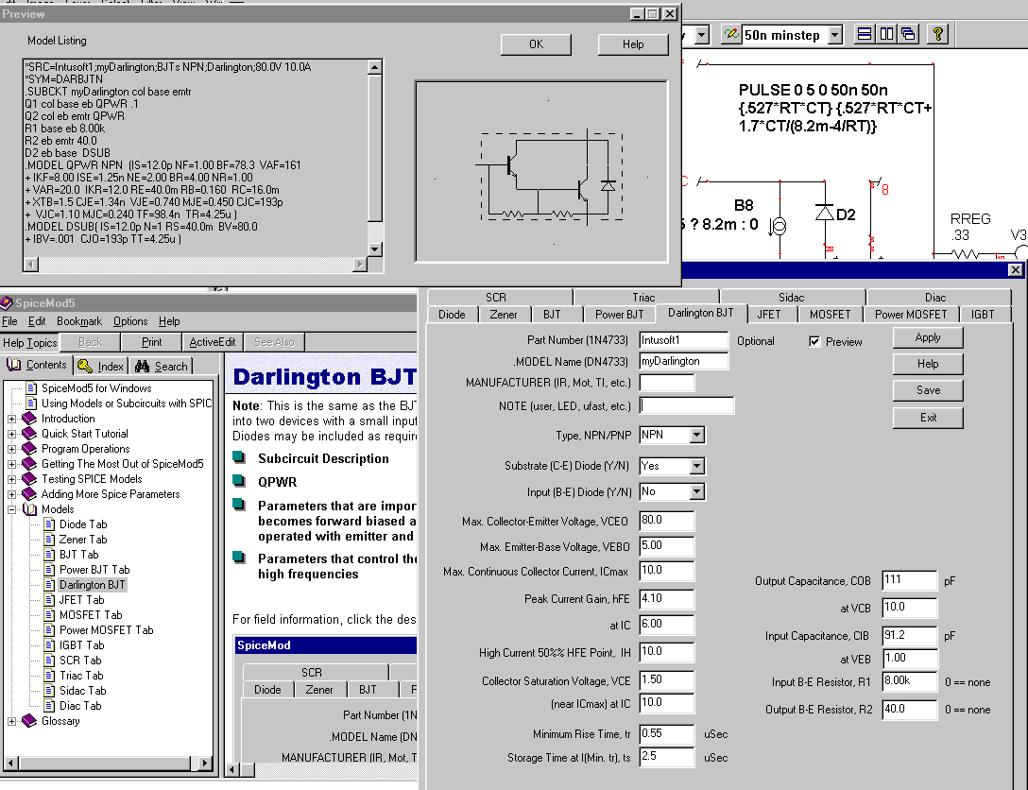Click the yellow question mark help icon

pos(936,35)
